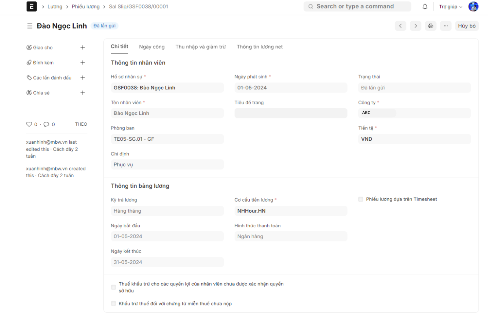Click Sal Slip/GSF0038/00001 breadcrumb
The width and height of the screenshot is (488, 316).
point(139,7)
